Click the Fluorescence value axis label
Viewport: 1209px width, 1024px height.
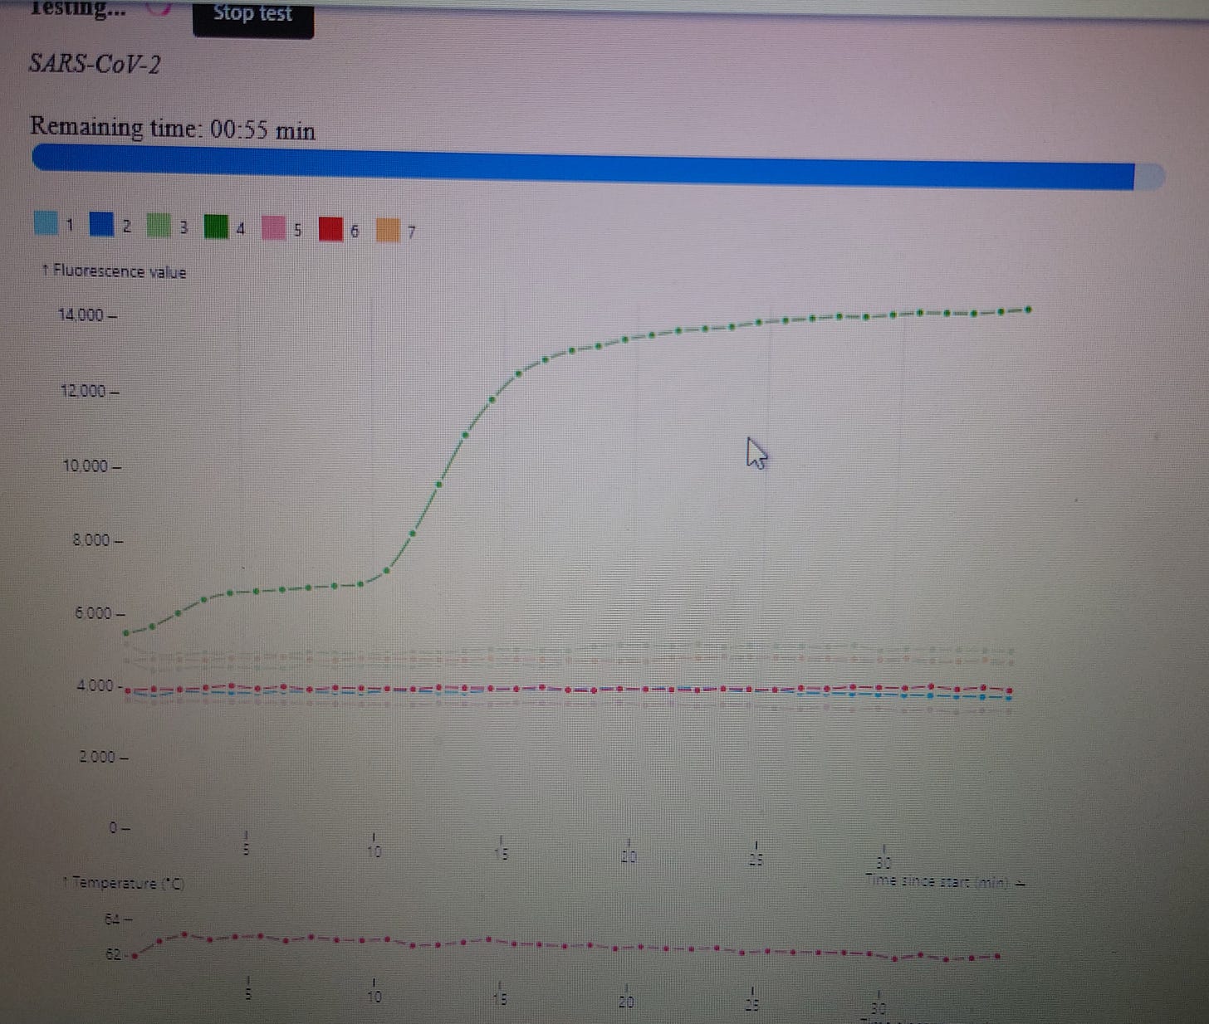115,271
